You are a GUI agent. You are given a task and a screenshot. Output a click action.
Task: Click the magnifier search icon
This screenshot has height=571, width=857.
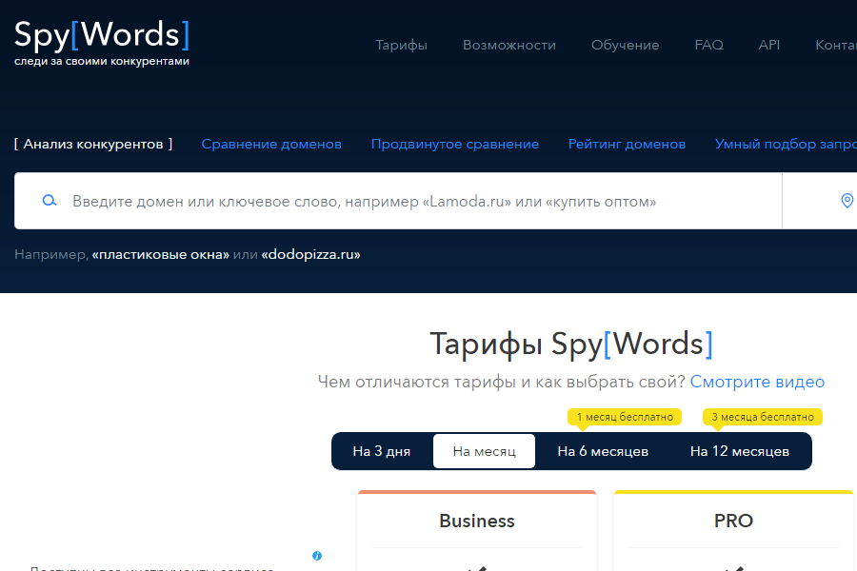(50, 201)
